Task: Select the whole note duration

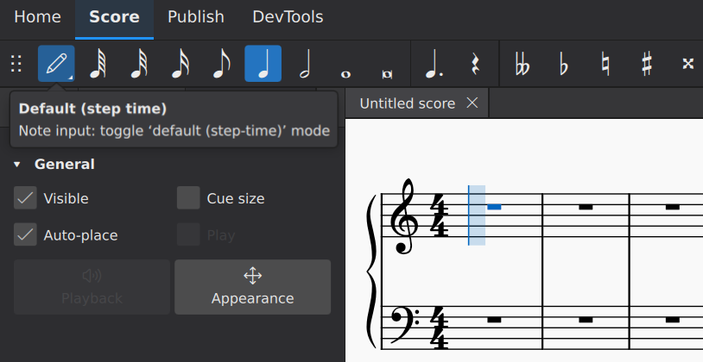Action: click(346, 64)
